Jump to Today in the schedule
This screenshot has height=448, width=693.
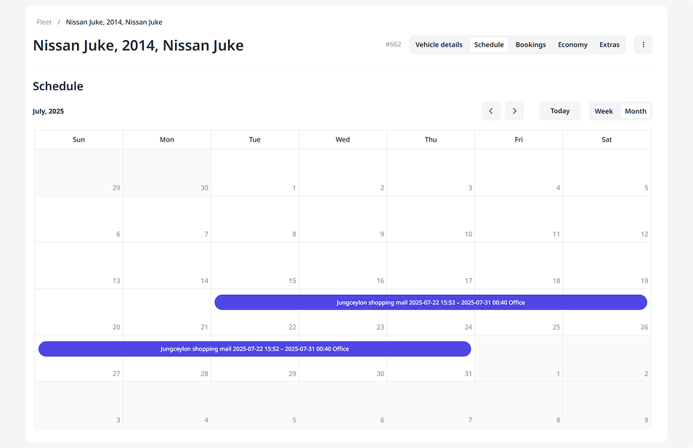click(559, 111)
